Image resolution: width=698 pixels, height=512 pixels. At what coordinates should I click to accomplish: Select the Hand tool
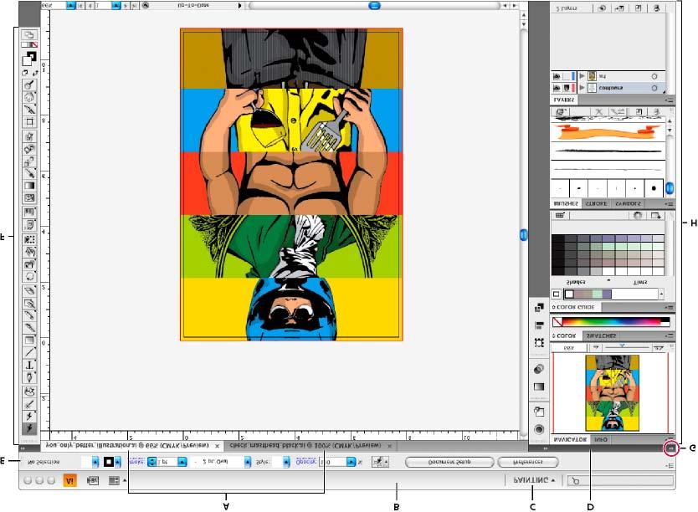tap(29, 96)
